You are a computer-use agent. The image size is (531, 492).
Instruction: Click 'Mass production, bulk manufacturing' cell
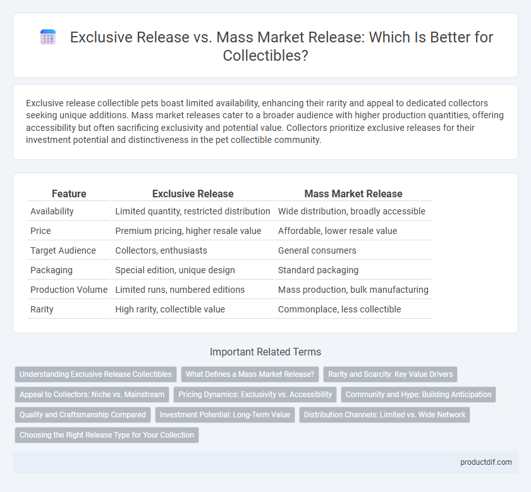353,290
